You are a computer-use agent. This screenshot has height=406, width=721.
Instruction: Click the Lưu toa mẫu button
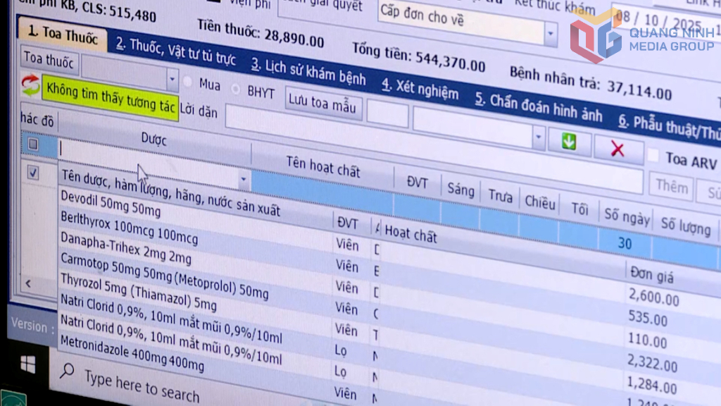point(324,104)
